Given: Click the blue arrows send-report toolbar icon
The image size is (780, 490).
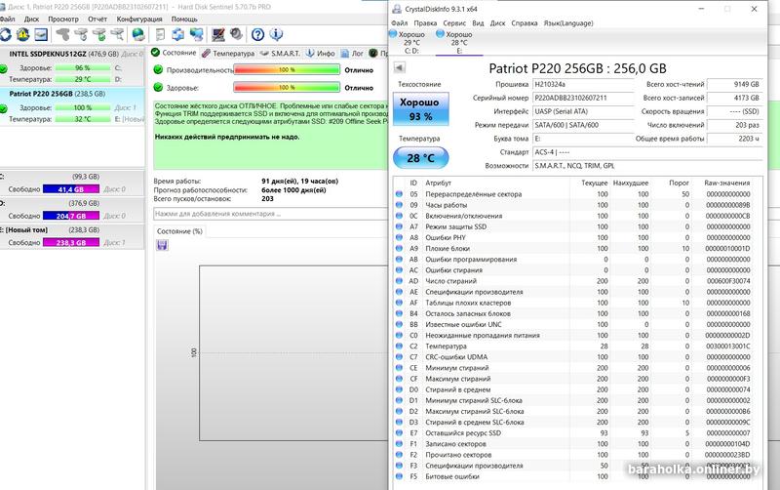Looking at the screenshot, I should click(178, 34).
